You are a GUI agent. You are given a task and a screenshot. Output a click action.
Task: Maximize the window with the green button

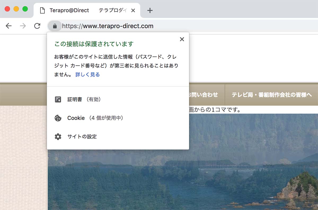coord(25,9)
